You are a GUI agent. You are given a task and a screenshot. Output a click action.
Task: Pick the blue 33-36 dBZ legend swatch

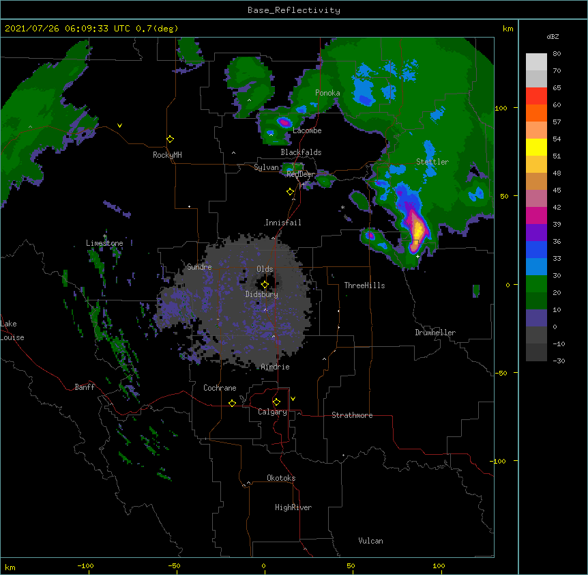click(536, 249)
